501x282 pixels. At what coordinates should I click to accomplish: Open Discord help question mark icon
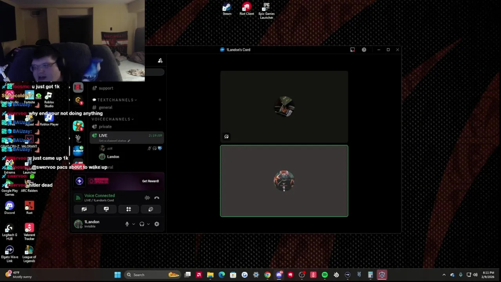pyautogui.click(x=364, y=50)
